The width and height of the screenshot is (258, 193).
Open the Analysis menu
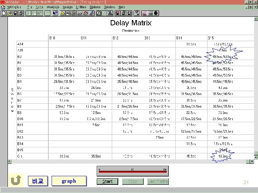point(53,7)
